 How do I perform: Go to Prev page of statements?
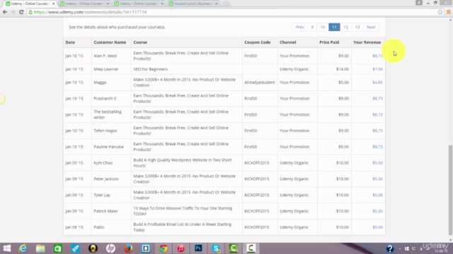pos(300,27)
